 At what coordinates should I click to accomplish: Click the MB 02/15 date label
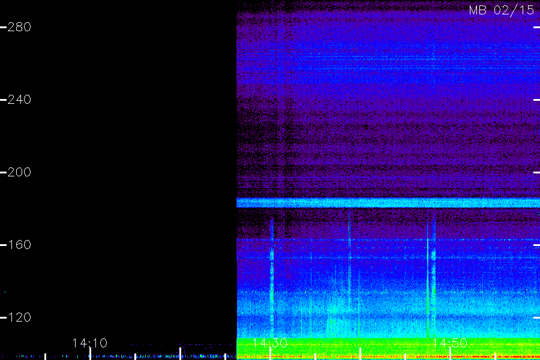click(502, 10)
